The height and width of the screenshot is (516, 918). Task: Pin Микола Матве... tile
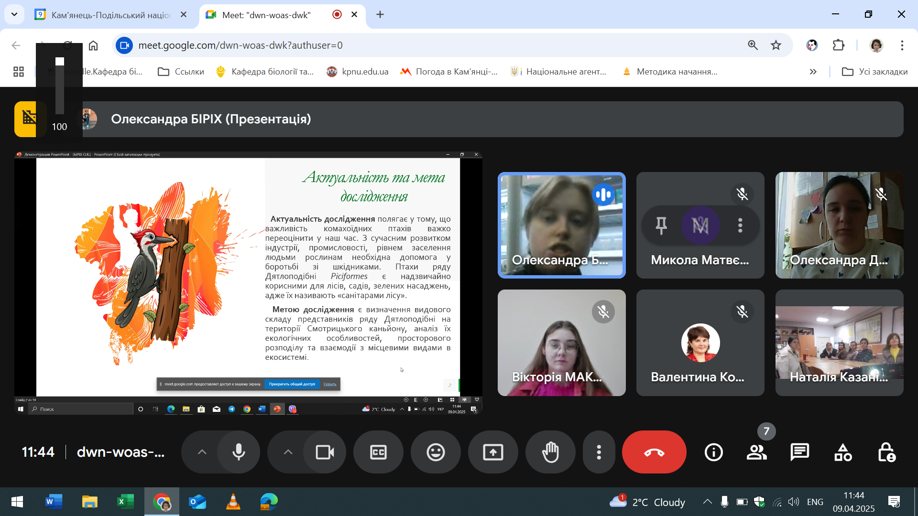coord(661,226)
